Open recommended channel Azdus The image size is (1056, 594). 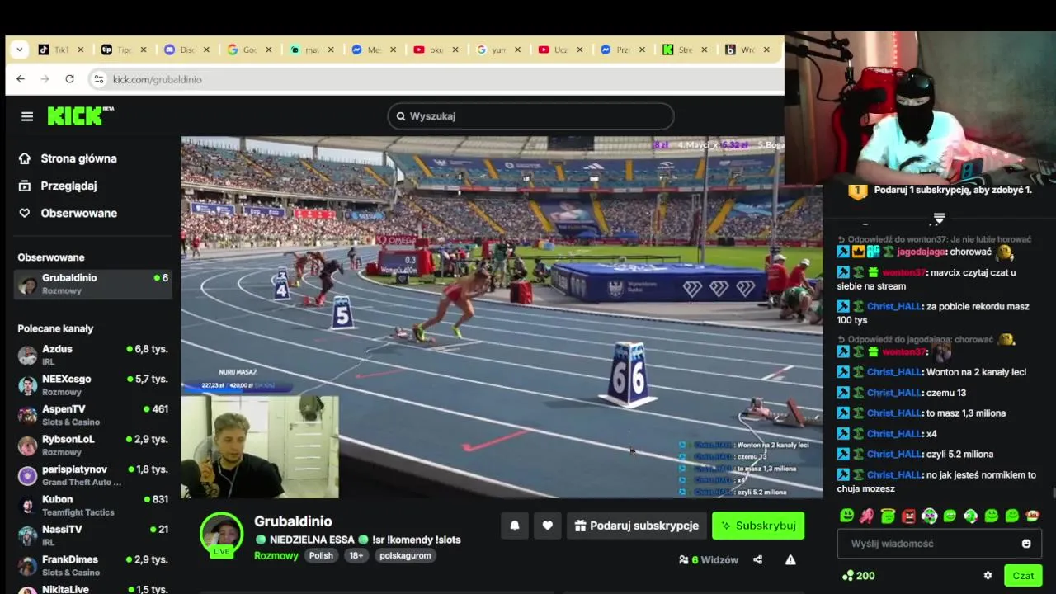pos(93,355)
